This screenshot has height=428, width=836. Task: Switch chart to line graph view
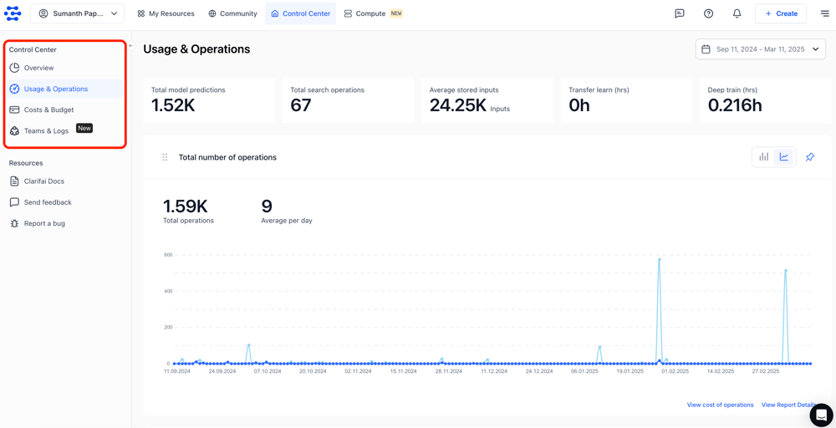click(x=784, y=157)
